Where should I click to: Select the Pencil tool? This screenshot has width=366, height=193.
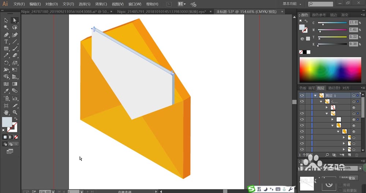tap(6, 56)
